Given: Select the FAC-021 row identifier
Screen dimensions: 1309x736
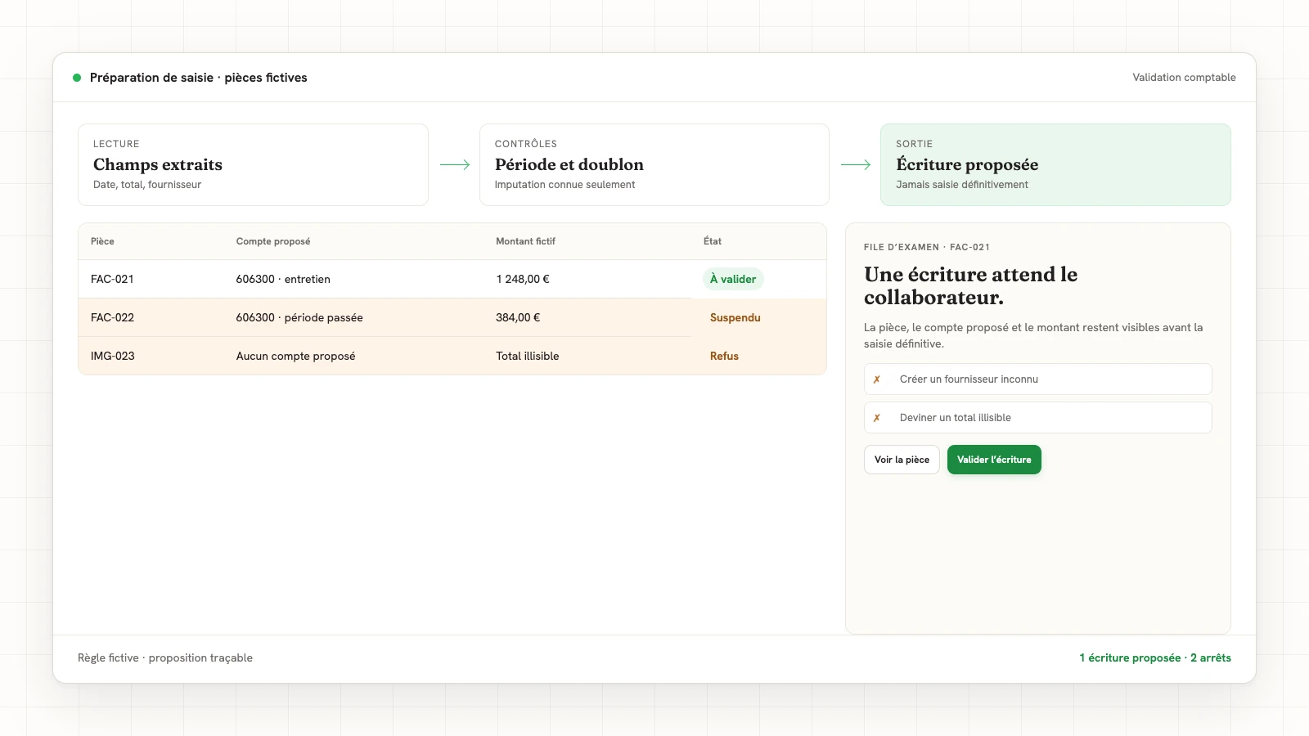Looking at the screenshot, I should 112,279.
